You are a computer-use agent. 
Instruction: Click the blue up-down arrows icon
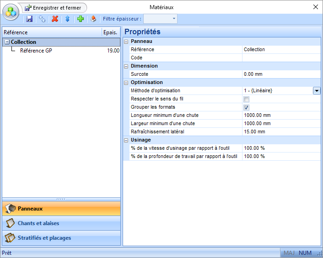click(x=67, y=19)
